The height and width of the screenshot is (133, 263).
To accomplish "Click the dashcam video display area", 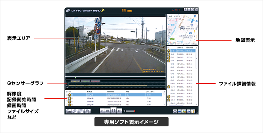I will point(116,45).
